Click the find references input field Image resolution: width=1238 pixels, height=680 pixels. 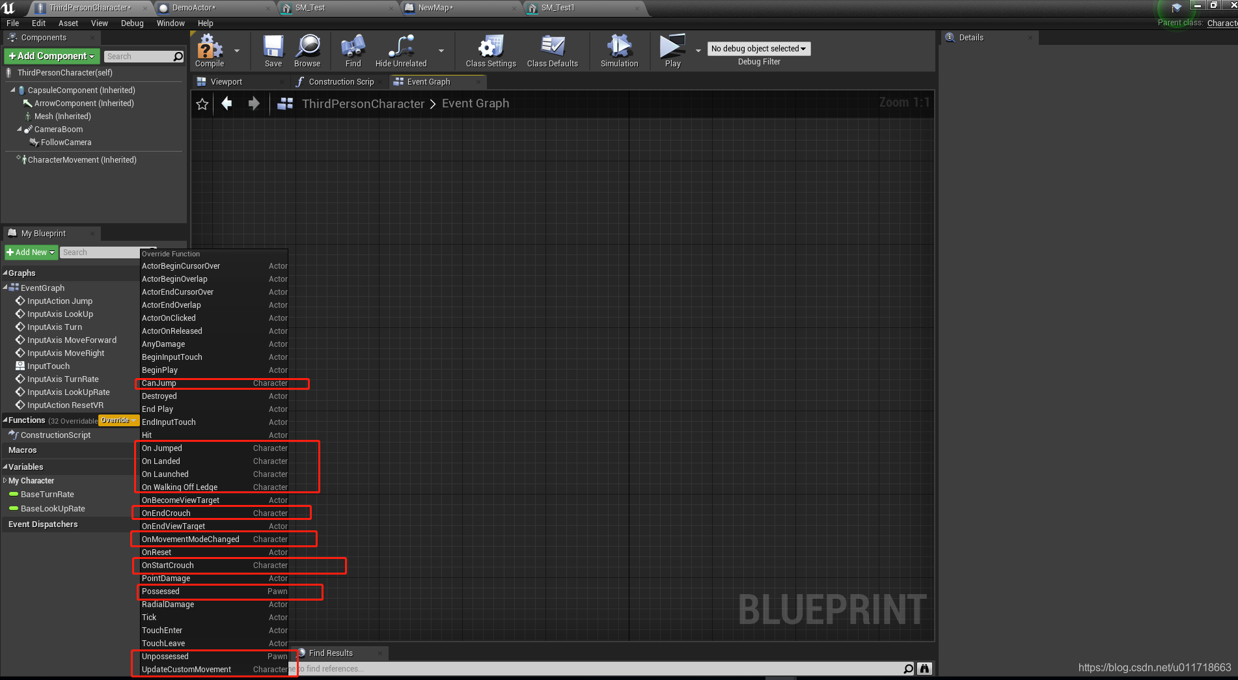(599, 668)
